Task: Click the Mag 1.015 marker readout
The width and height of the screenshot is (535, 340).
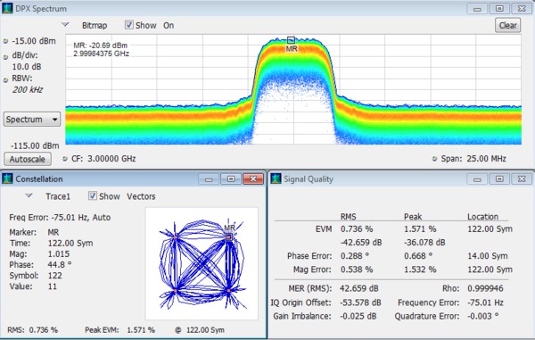Action: click(58, 254)
